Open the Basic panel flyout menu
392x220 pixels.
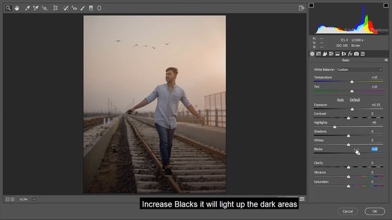386,60
